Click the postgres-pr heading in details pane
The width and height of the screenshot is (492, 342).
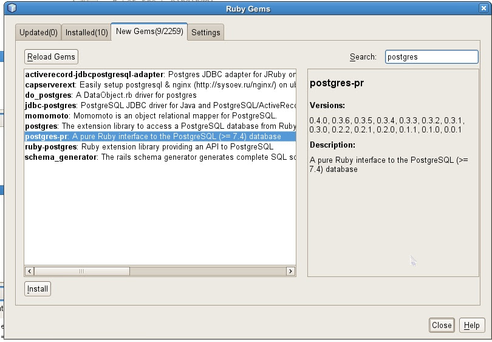pyautogui.click(x=337, y=83)
